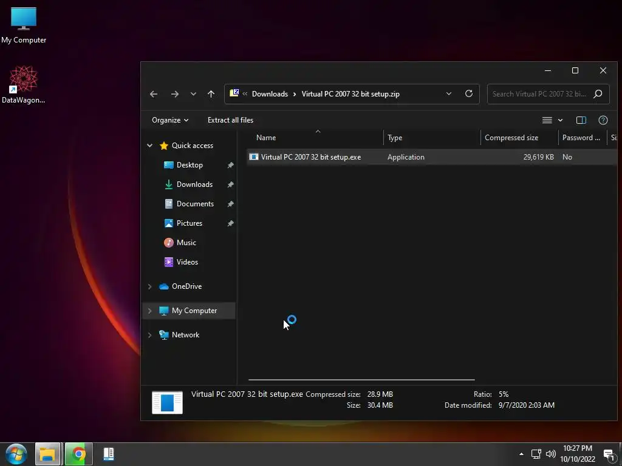Click the zip app icon on taskbar
Viewport: 622px width, 466px height.
[109, 454]
